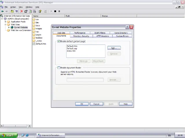Click the Name column header

coord(49,16)
